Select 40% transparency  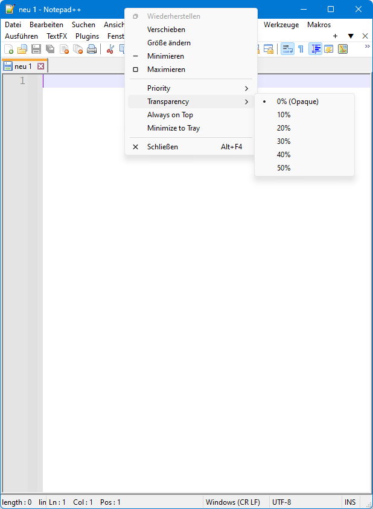coord(304,155)
